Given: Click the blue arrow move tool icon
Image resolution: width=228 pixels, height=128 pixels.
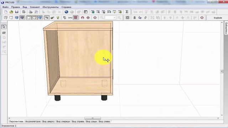Looking at the screenshot, I should (140, 18).
